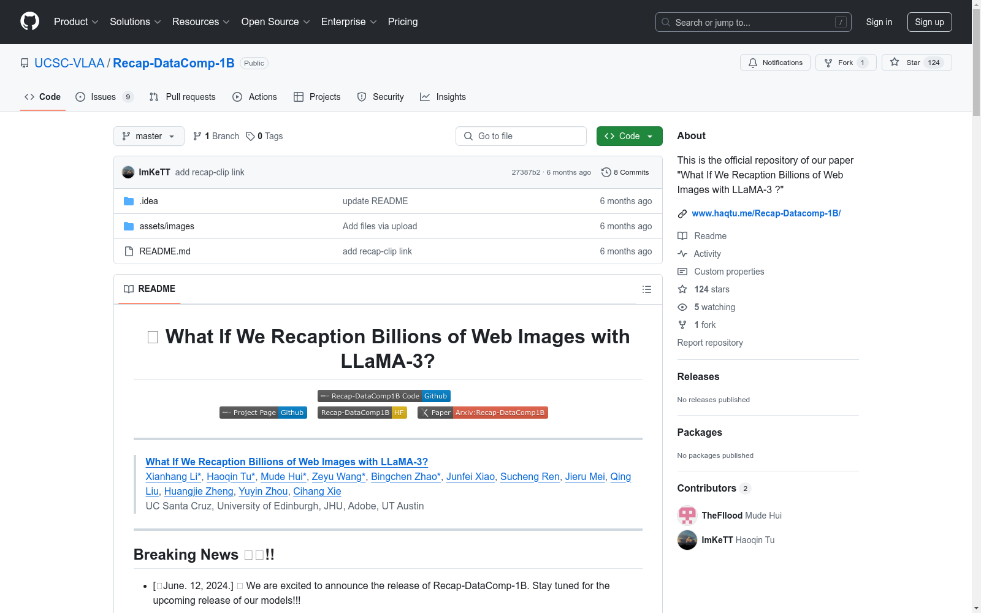Open the Releases section heading
Image resolution: width=981 pixels, height=613 pixels.
pos(698,377)
